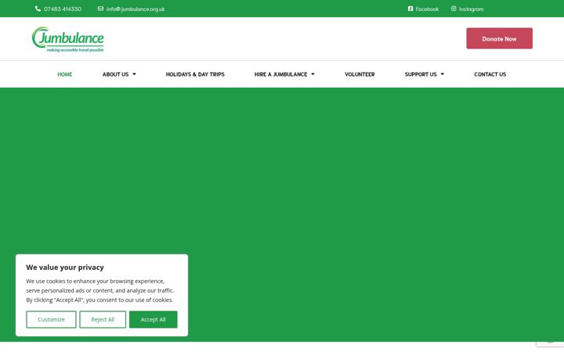Click the Instagram logo icon
The height and width of the screenshot is (352, 564).
click(454, 9)
